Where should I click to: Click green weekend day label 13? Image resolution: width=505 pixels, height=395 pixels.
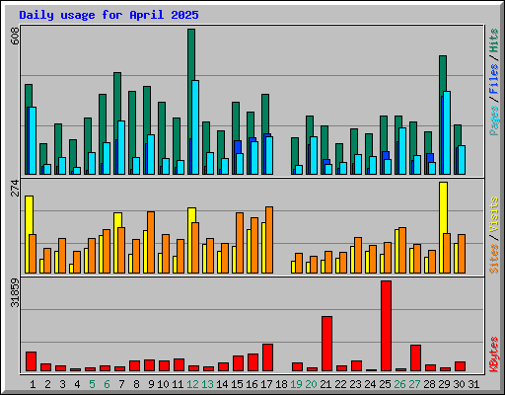tap(207, 384)
